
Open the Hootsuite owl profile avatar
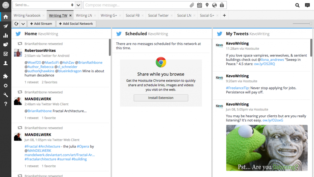[6, 5]
